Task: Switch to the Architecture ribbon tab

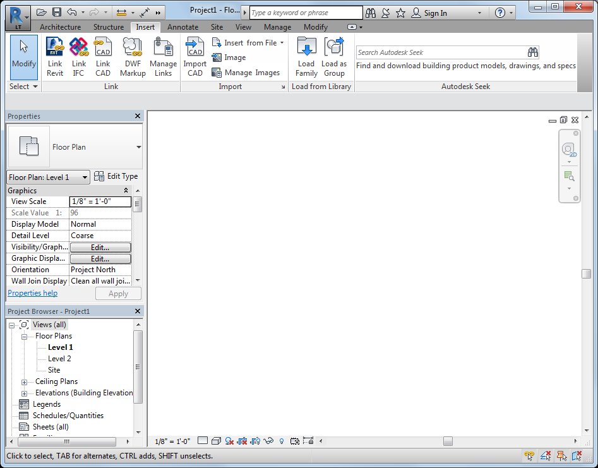Action: pos(60,27)
